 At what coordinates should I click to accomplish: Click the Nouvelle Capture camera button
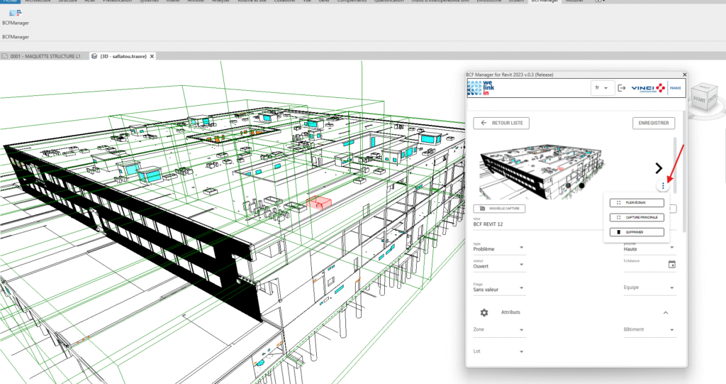pyautogui.click(x=501, y=209)
